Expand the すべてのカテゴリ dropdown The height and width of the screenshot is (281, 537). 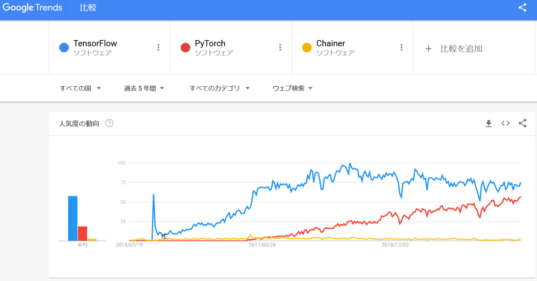220,88
